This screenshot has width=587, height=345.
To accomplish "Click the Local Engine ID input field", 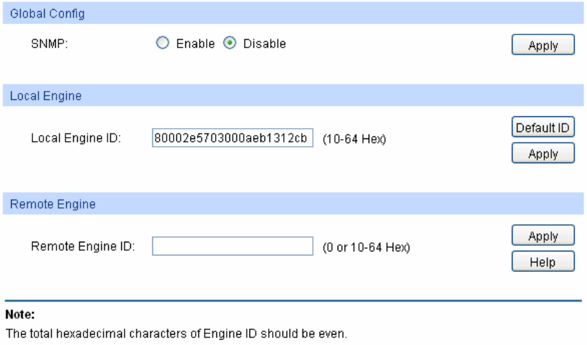I will [233, 138].
